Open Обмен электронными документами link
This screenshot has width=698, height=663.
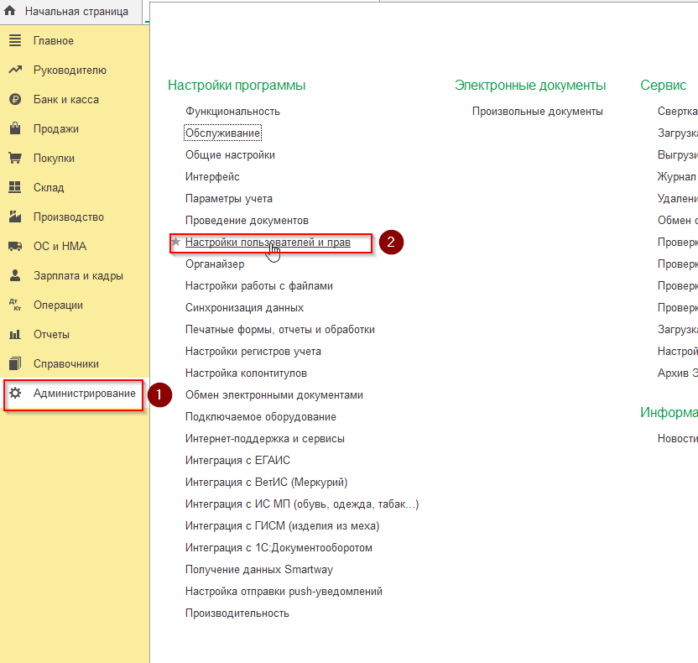[x=274, y=395]
